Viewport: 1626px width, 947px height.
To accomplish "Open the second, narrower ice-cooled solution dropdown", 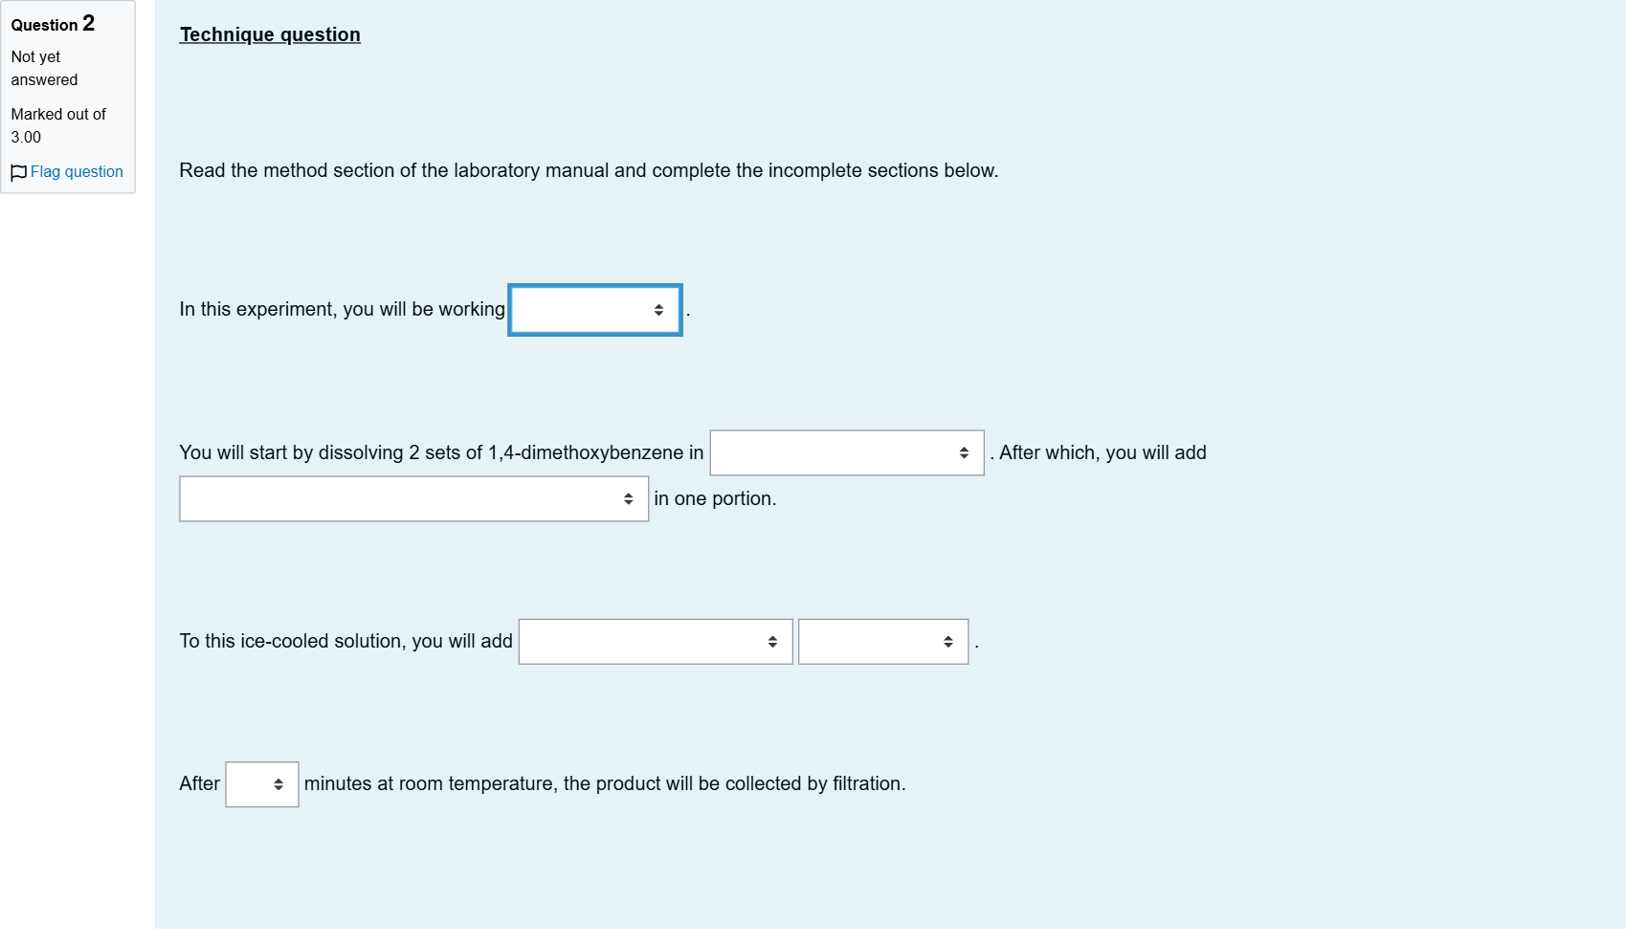I will (x=883, y=642).
